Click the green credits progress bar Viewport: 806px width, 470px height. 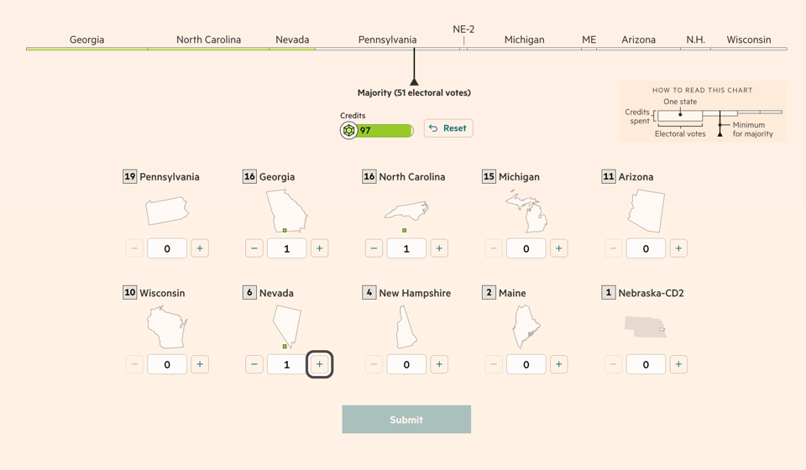pyautogui.click(x=385, y=131)
